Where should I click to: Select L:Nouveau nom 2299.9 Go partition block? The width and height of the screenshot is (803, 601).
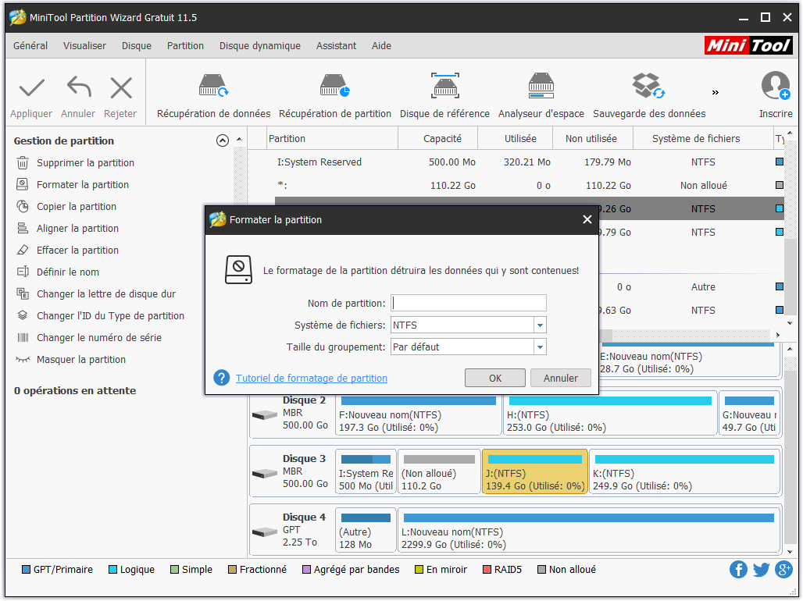(588, 530)
